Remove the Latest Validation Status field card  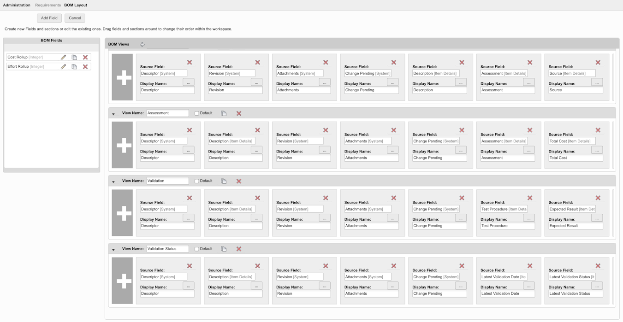click(598, 266)
